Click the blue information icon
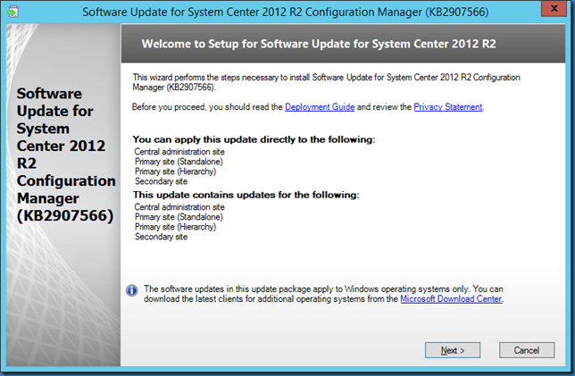Image resolution: width=575 pixels, height=376 pixels. pyautogui.click(x=131, y=289)
